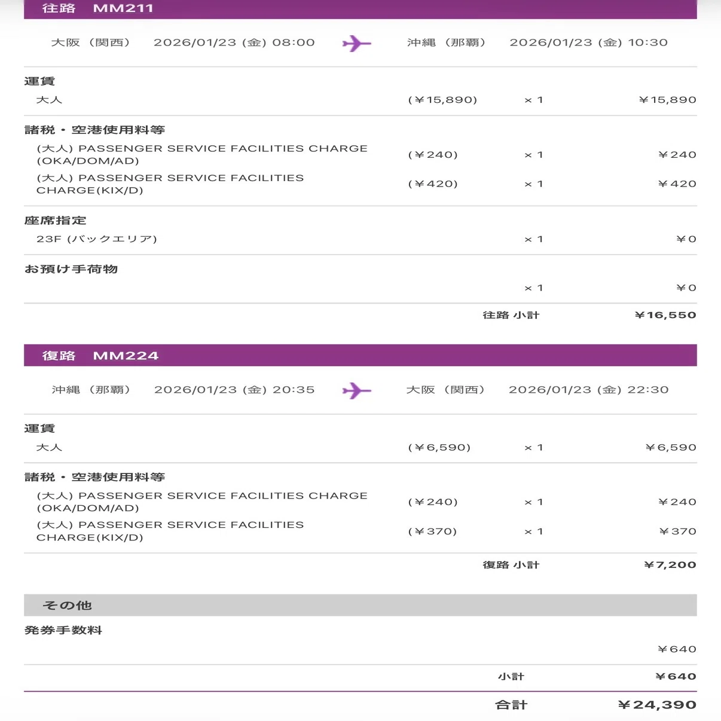Select the 往路 MM211 header bar
721x721 pixels.
tap(360, 9)
